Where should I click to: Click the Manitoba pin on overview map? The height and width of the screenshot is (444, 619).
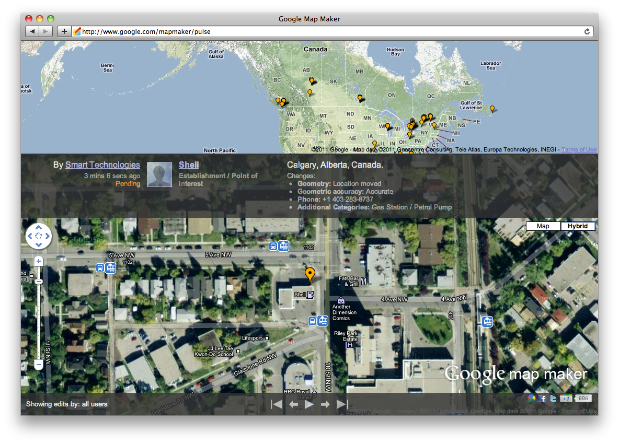pyautogui.click(x=360, y=98)
